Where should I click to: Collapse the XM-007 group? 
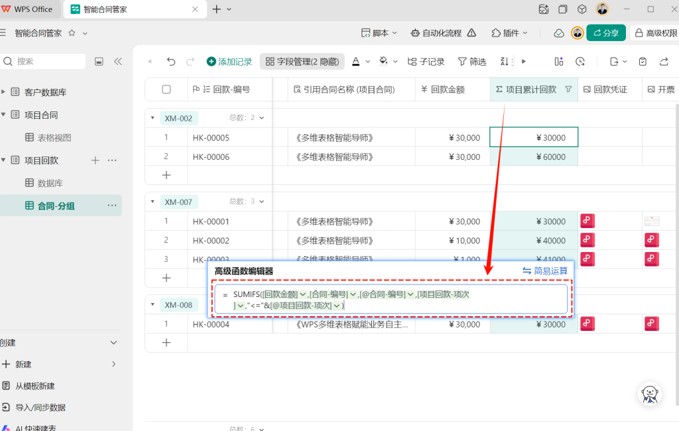(153, 202)
